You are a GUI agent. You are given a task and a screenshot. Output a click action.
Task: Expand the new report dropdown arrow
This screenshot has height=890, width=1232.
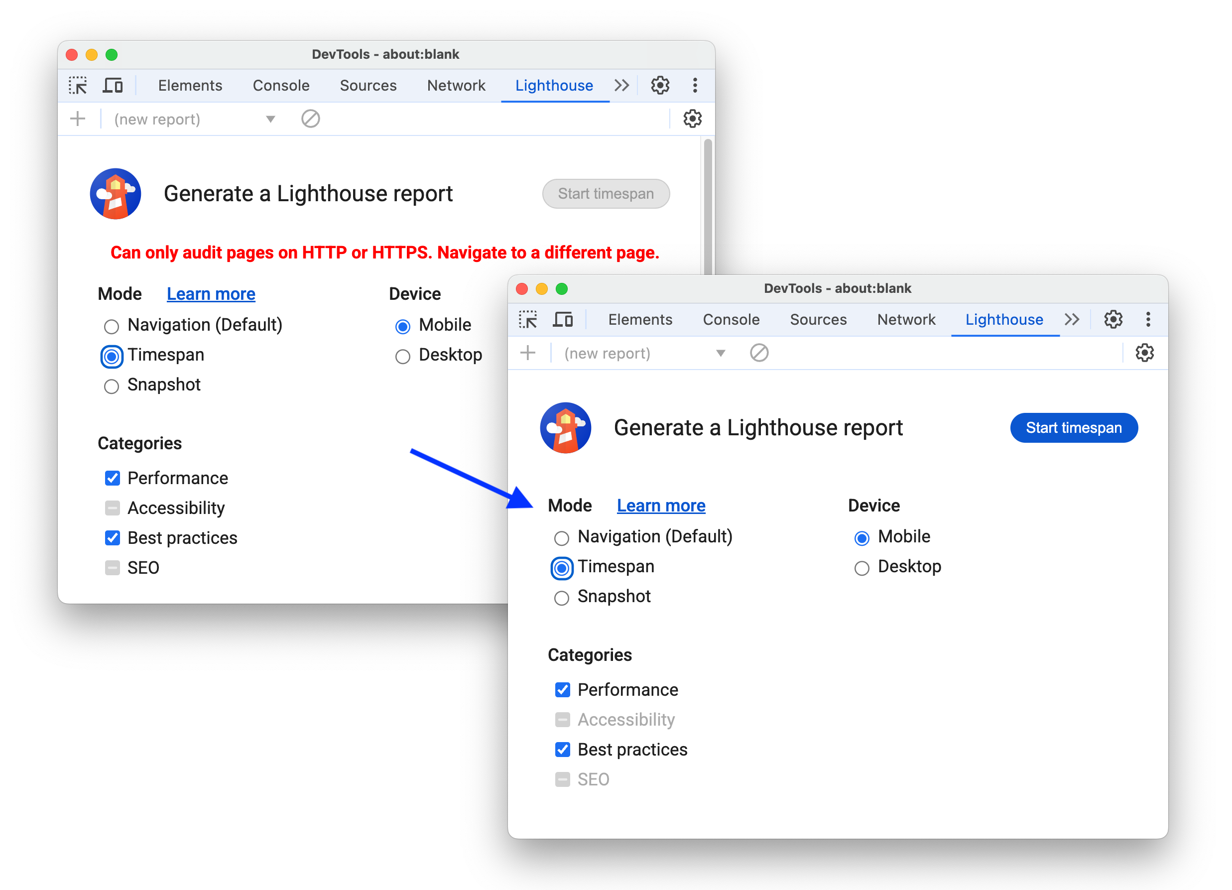click(x=719, y=355)
